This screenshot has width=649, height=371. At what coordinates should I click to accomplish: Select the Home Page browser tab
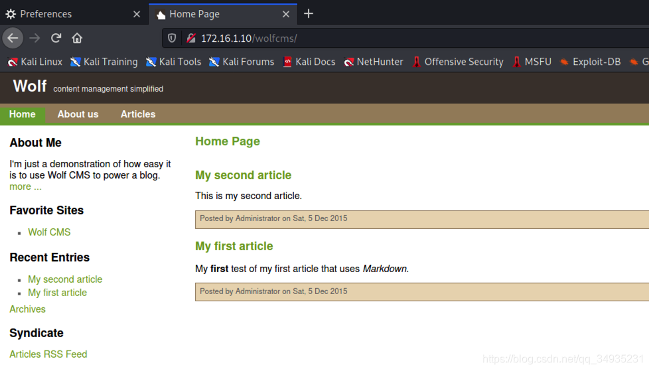pyautogui.click(x=223, y=14)
